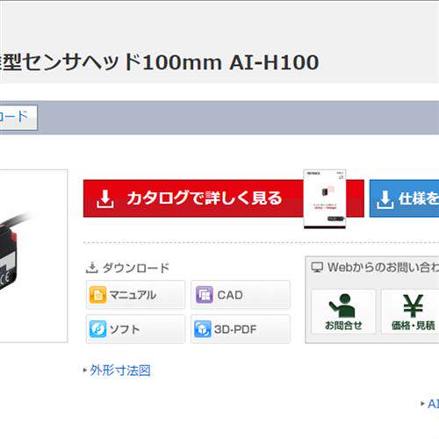Image resolution: width=439 pixels, height=439 pixels.
Task: Open the 3D-PDF download
Action: (241, 329)
